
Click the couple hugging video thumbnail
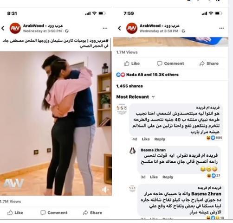pos(56,123)
